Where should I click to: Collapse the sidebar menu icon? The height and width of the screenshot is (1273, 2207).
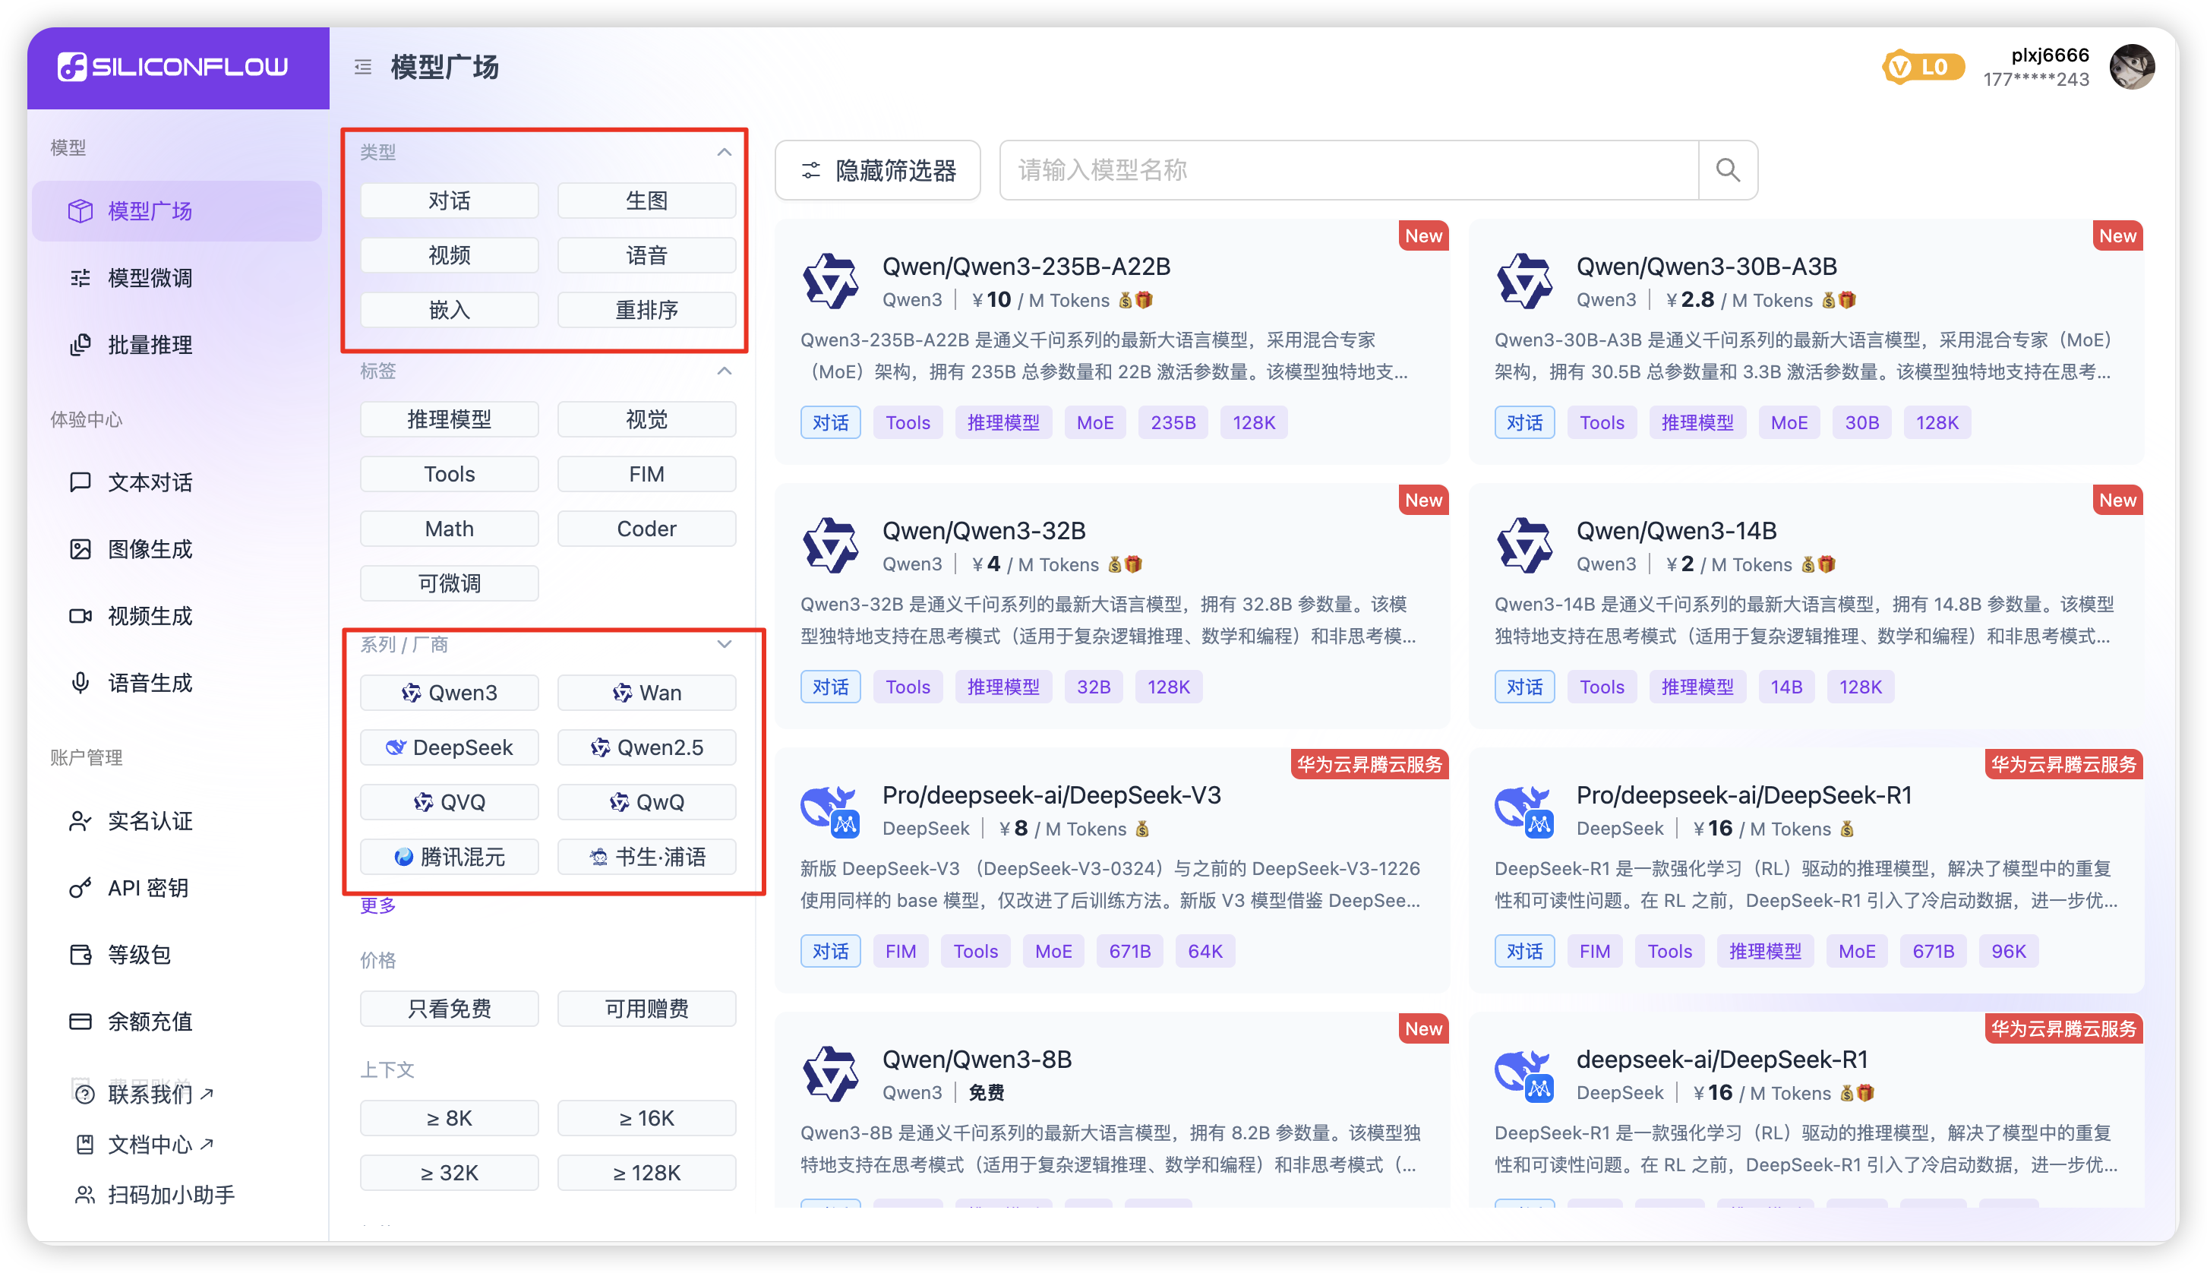point(363,66)
